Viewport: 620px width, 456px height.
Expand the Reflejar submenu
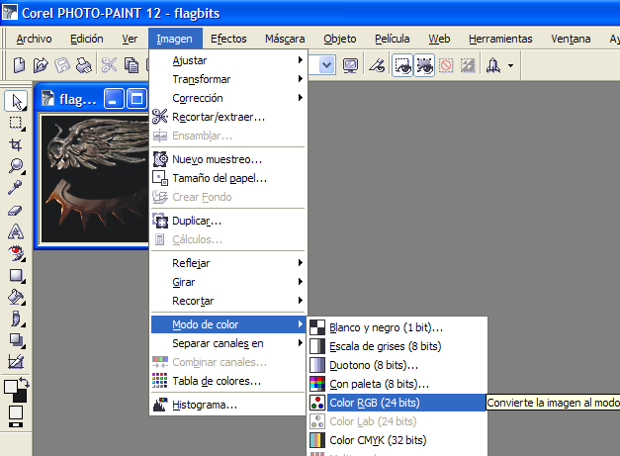[x=228, y=263]
